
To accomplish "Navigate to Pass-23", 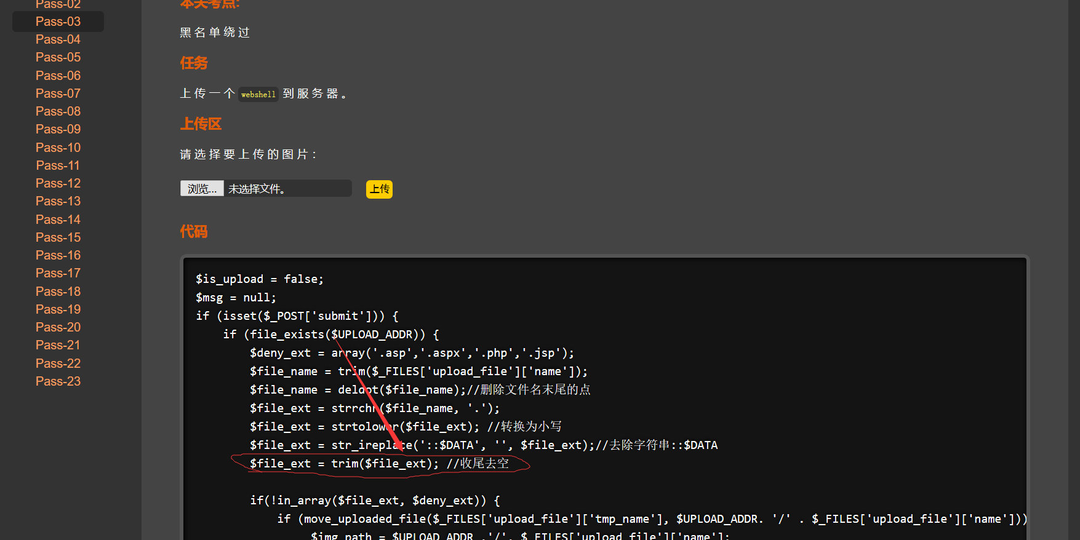I will 58,381.
